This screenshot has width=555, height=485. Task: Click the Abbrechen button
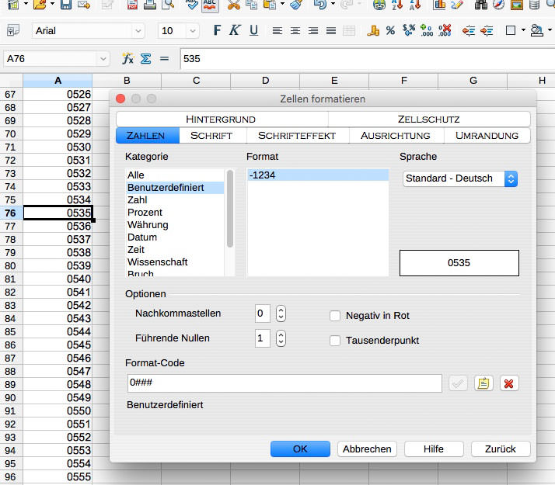[x=367, y=449]
